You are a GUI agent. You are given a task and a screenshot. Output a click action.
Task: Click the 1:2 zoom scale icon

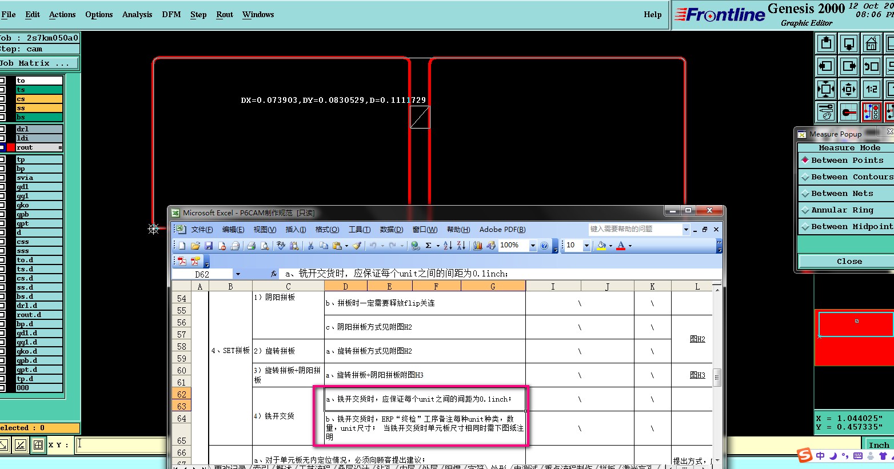pyautogui.click(x=872, y=89)
